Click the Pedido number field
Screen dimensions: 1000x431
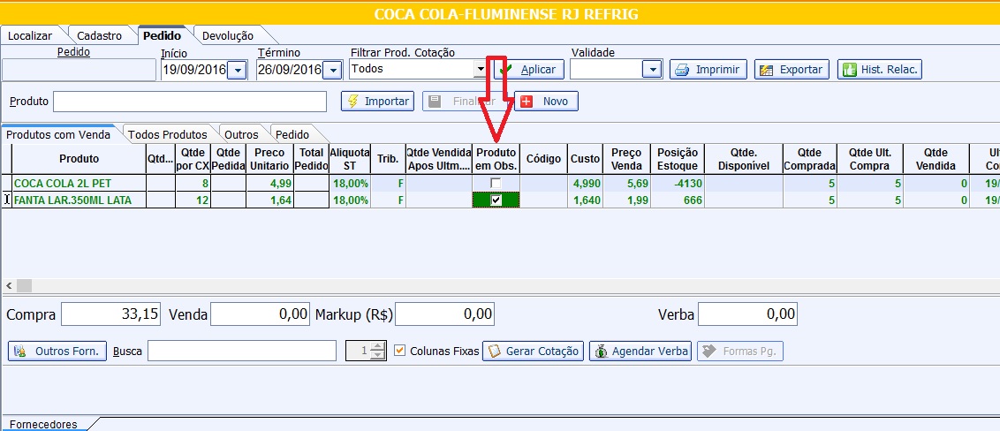coord(80,70)
